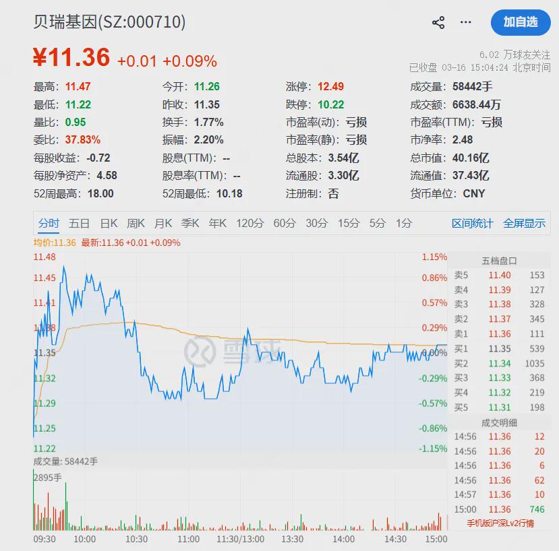Open the 周K chart tab
Viewport: 559px width, 551px height.
click(x=136, y=223)
